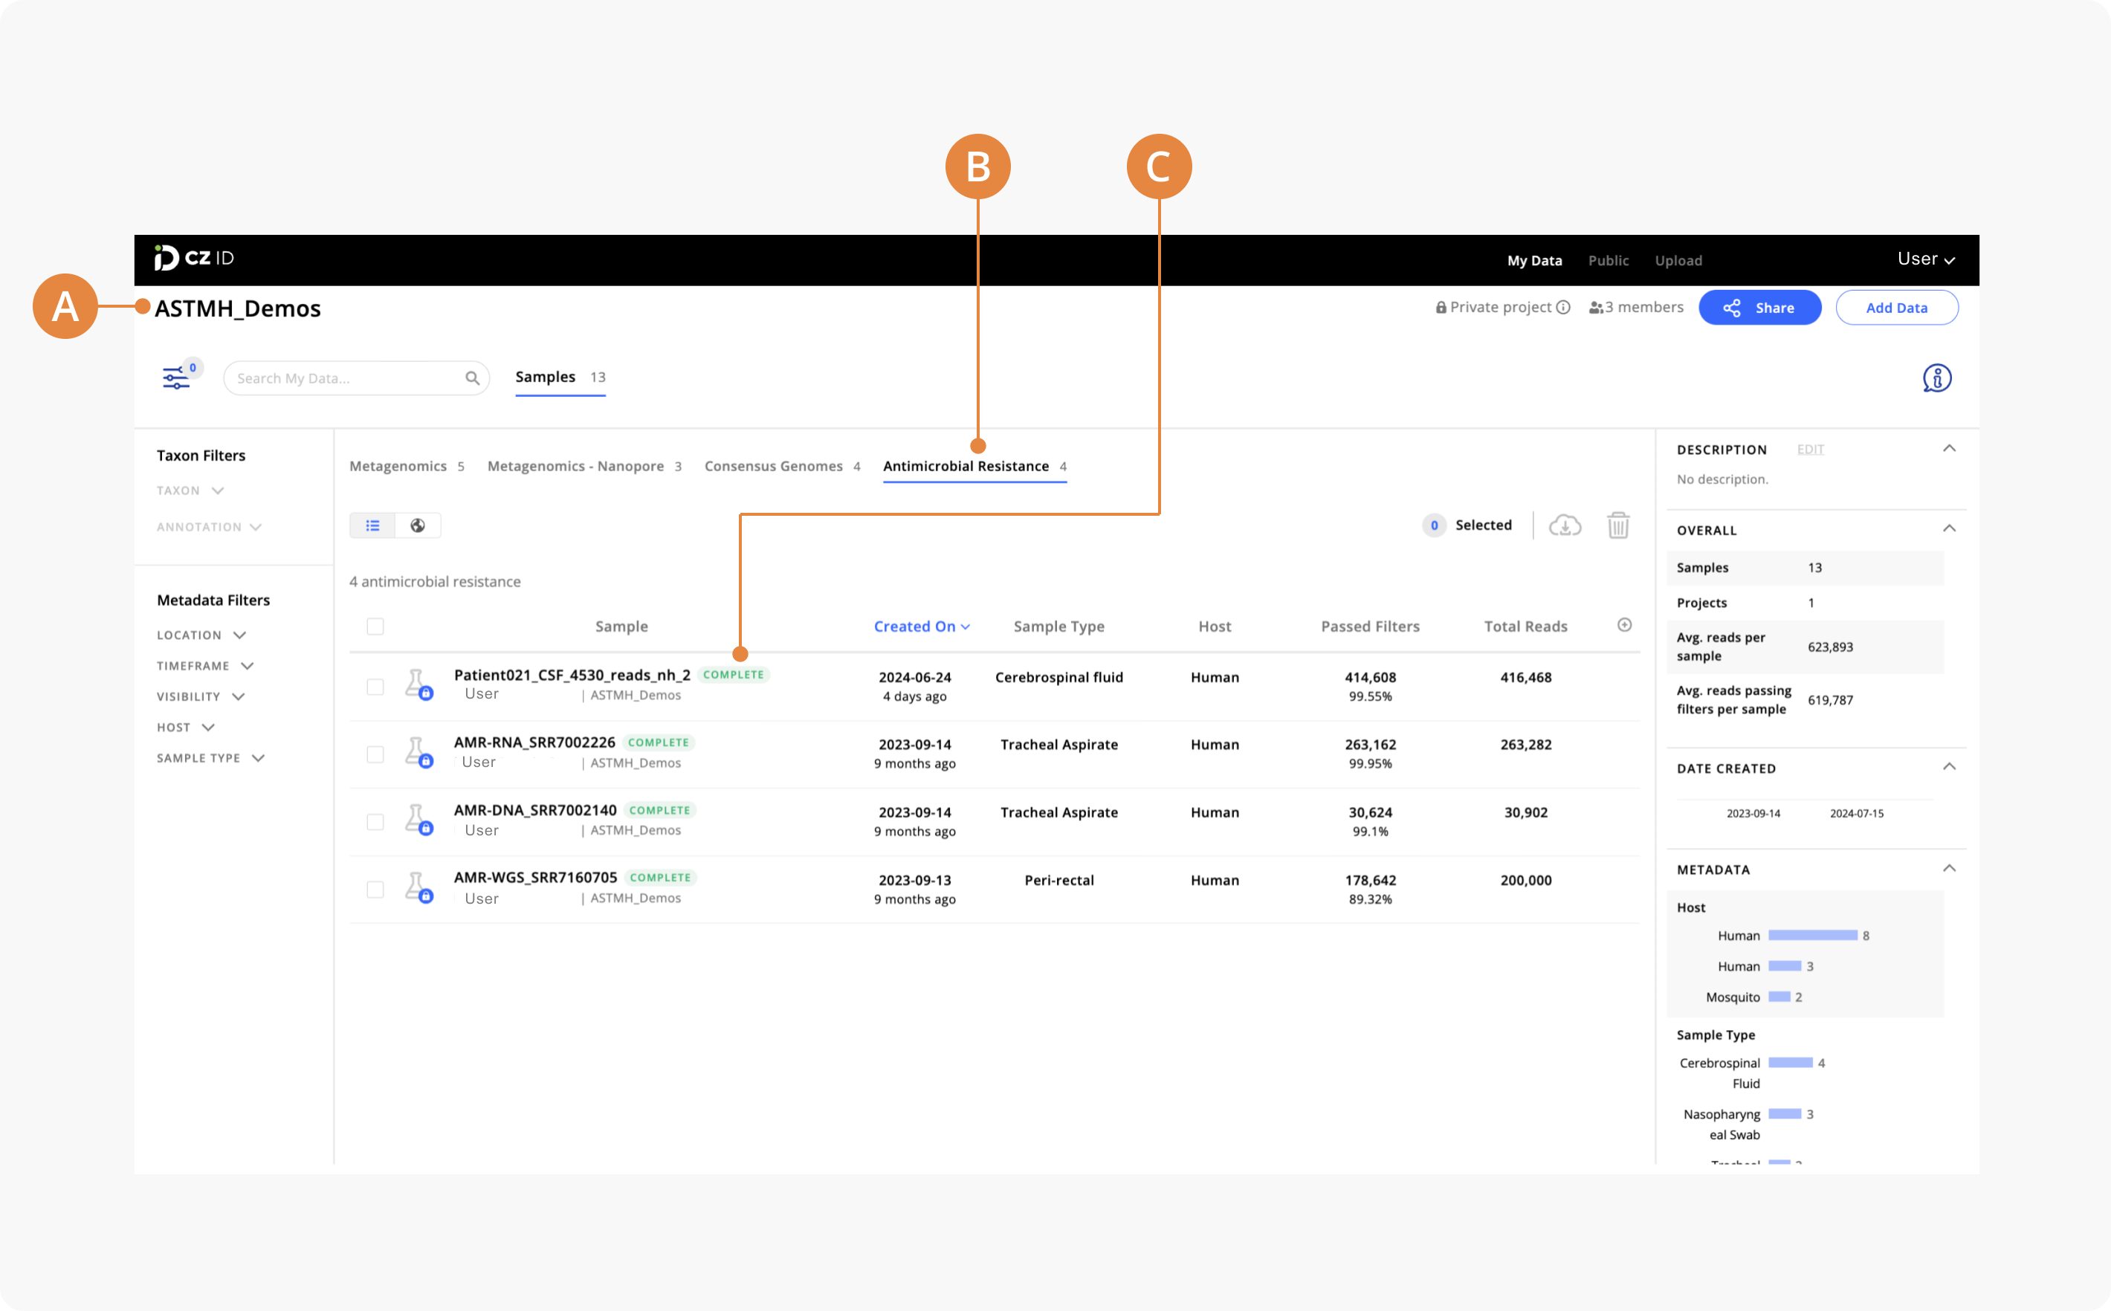
Task: Expand the Taxon filter dropdown
Action: (x=191, y=491)
